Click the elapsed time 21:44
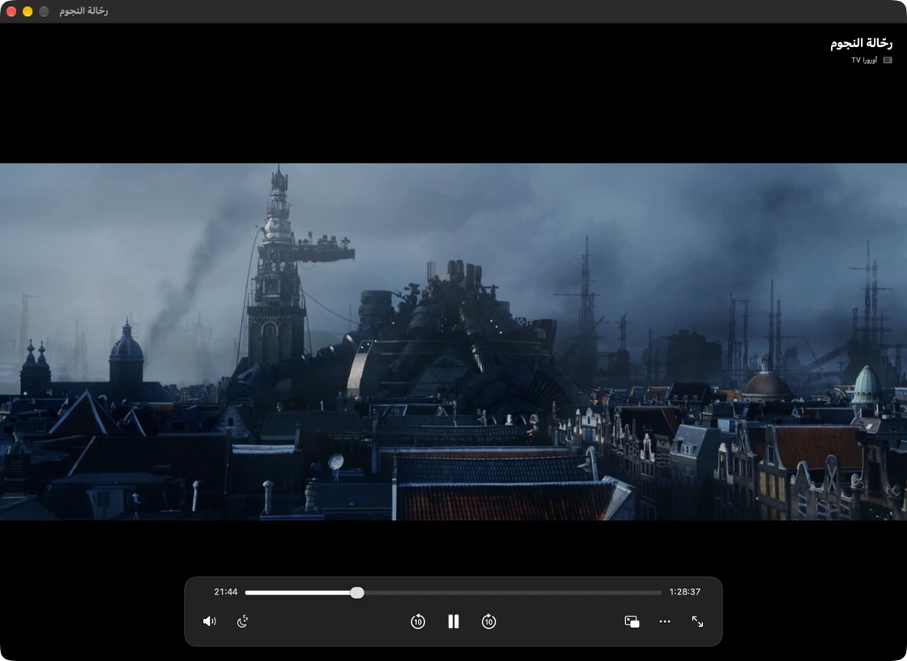907x661 pixels. (x=226, y=591)
